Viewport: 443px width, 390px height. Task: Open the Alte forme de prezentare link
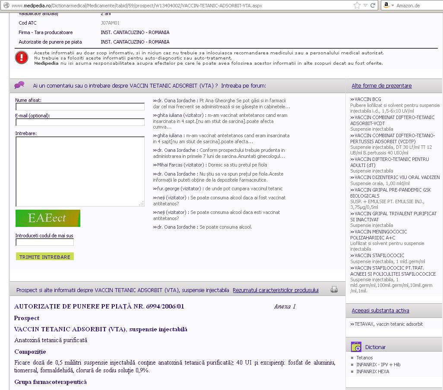[x=381, y=85]
